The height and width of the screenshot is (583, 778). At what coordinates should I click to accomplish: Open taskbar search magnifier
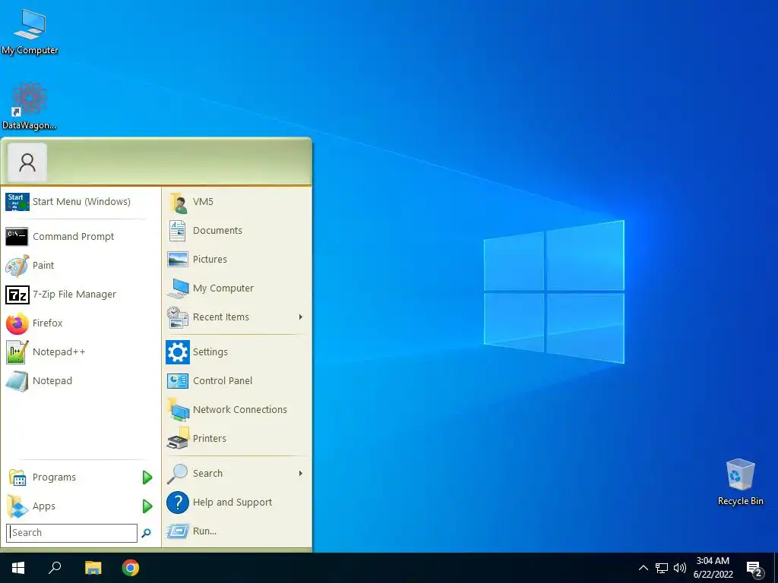tap(55, 568)
